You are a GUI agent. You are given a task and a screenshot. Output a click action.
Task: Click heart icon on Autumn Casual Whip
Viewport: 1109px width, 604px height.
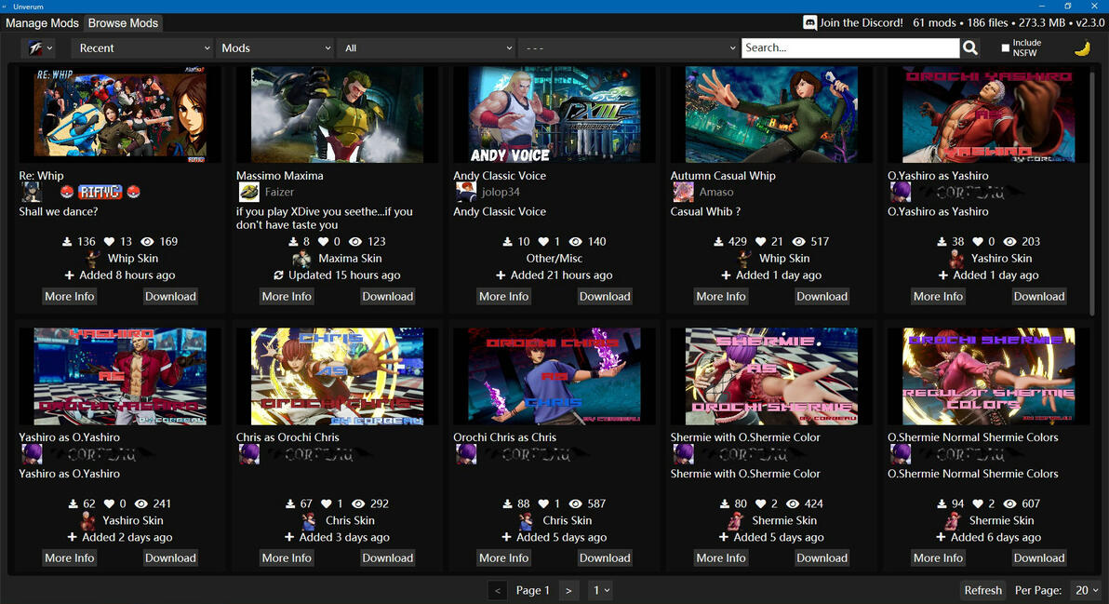761,241
